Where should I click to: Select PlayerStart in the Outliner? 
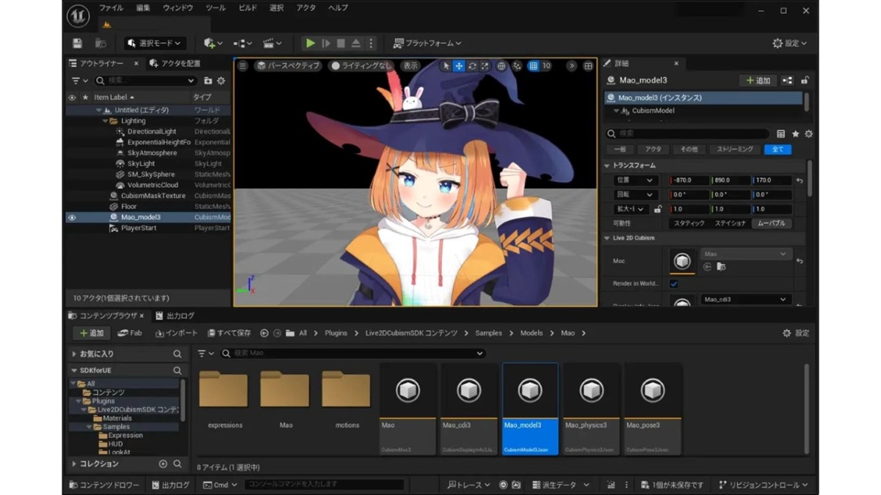pos(139,228)
